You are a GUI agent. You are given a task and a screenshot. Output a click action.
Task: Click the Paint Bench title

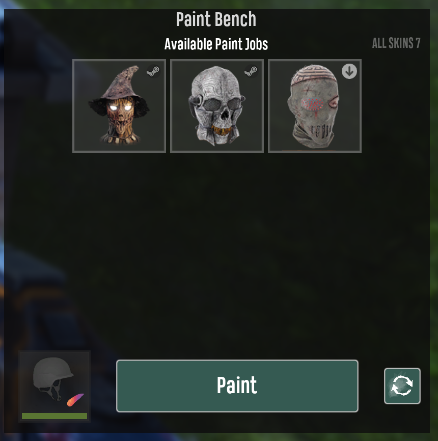tap(216, 19)
